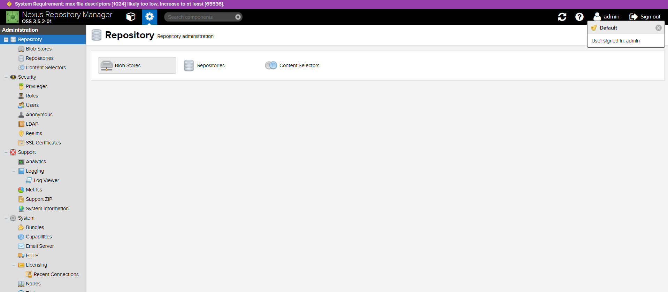Click the Administration gear icon

[149, 17]
